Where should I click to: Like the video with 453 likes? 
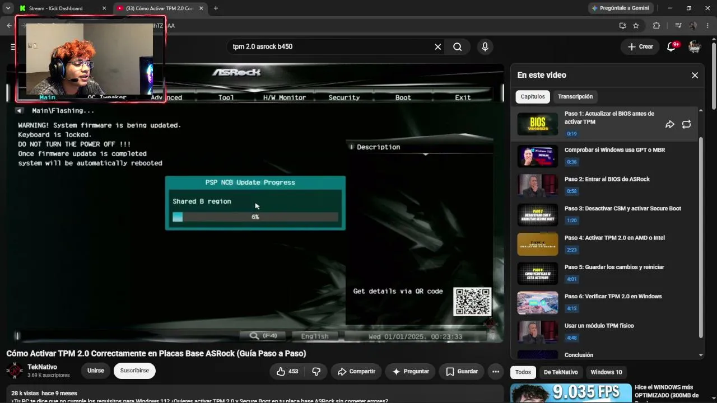tap(287, 371)
